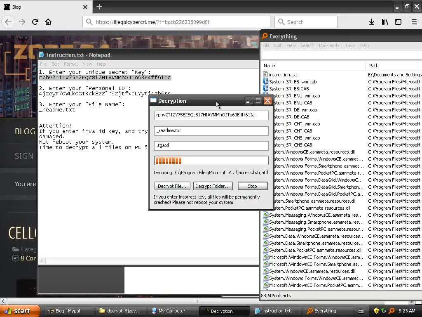Go forward using browser forward arrow
422x317 pixels.
22,22
